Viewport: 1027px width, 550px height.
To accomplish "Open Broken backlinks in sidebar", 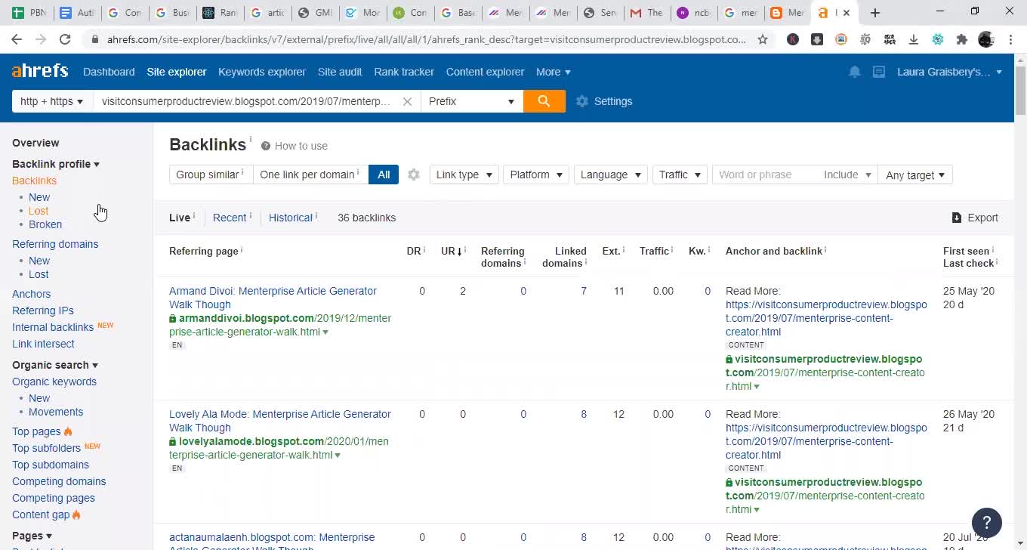I will tap(45, 224).
